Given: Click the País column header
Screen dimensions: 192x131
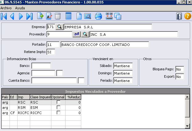Looking at the screenshot, I should 6,97.
